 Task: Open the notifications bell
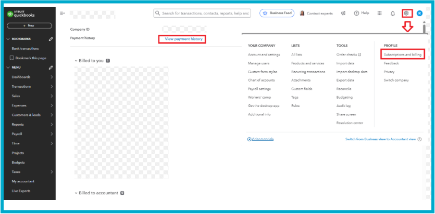point(393,14)
